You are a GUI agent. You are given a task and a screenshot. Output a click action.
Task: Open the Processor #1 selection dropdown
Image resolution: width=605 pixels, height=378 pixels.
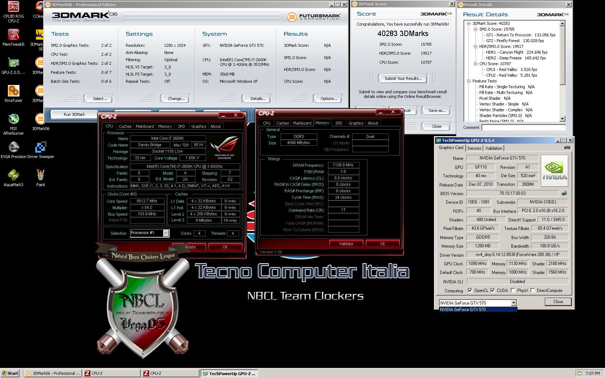[166, 233]
